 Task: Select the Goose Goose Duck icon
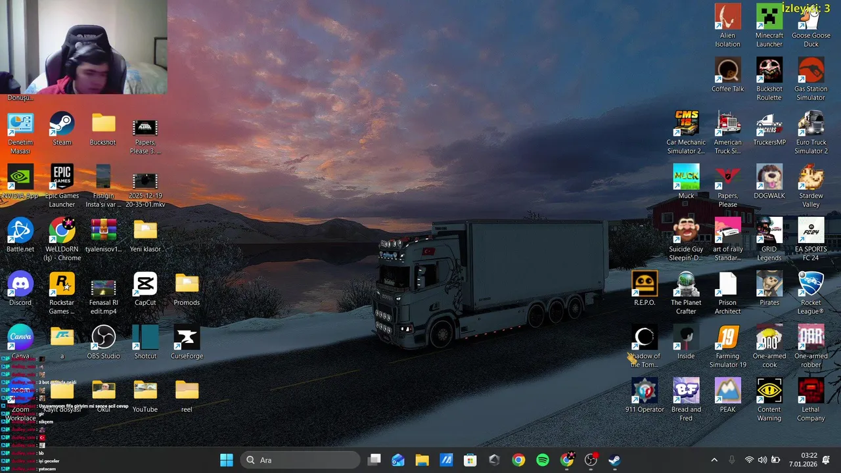point(811,26)
